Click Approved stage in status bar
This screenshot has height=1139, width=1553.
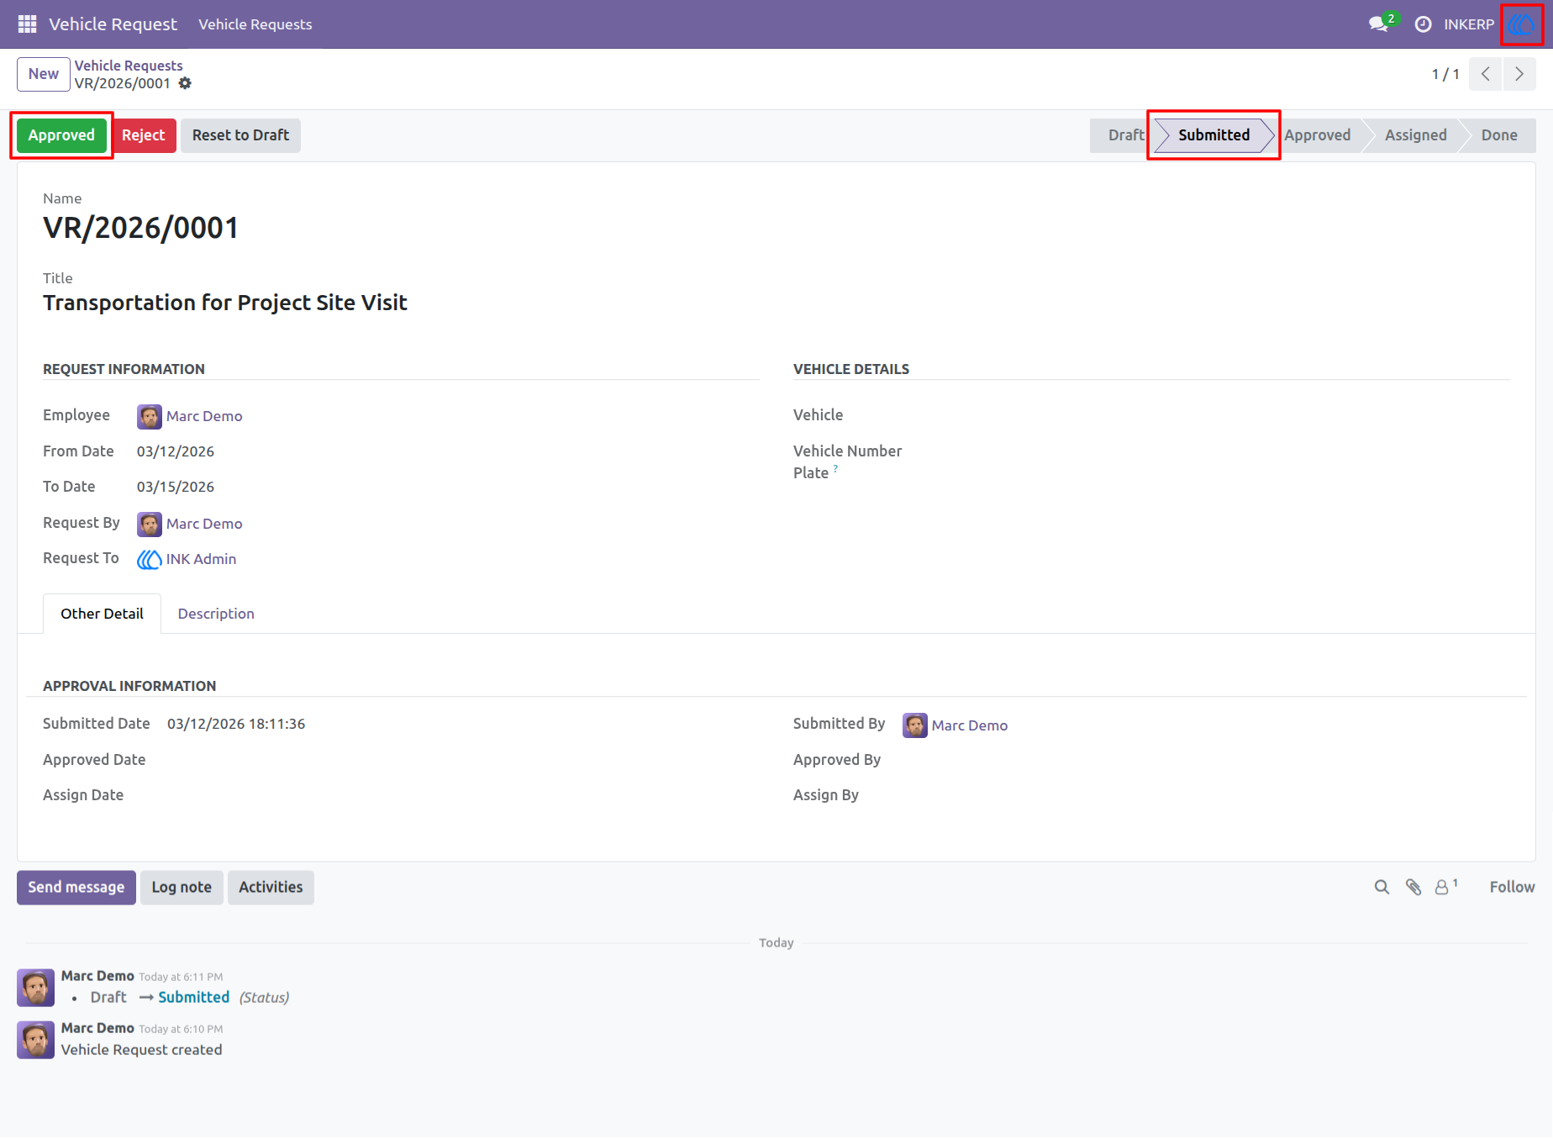(x=1318, y=135)
